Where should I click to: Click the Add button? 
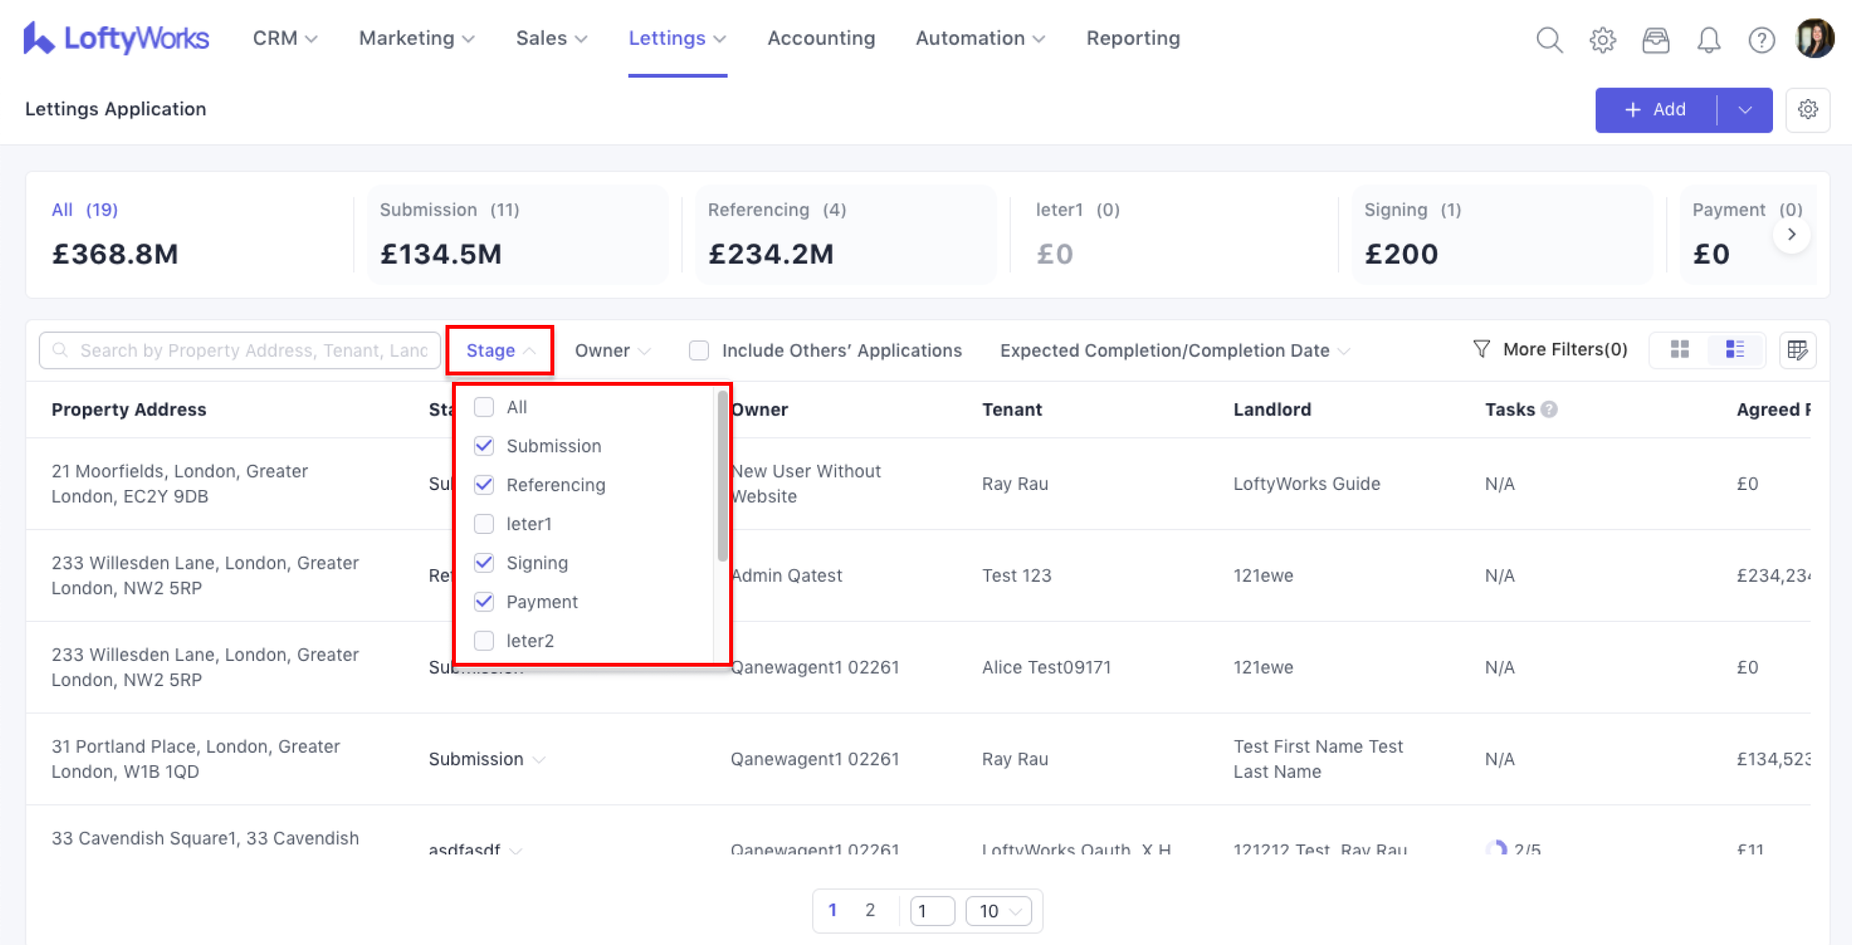click(x=1655, y=110)
